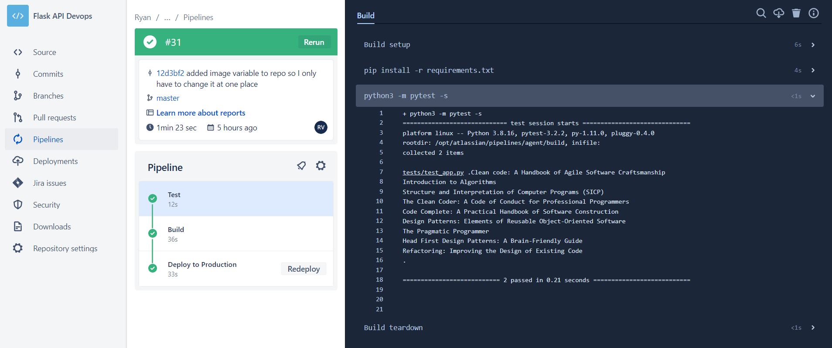
Task: Click the Source code brackets icon
Action: (18, 52)
